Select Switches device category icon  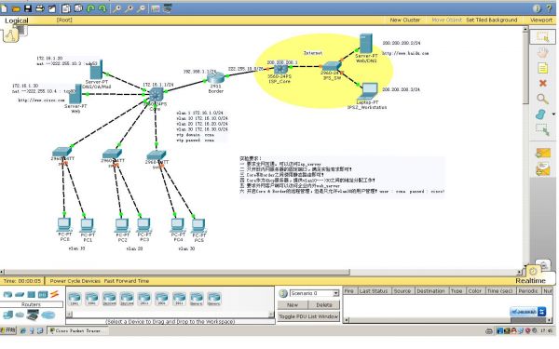click(x=20, y=294)
